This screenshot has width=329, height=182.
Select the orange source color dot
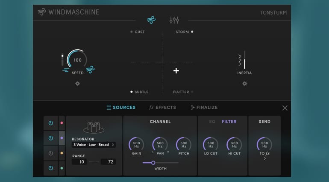pos(62,153)
